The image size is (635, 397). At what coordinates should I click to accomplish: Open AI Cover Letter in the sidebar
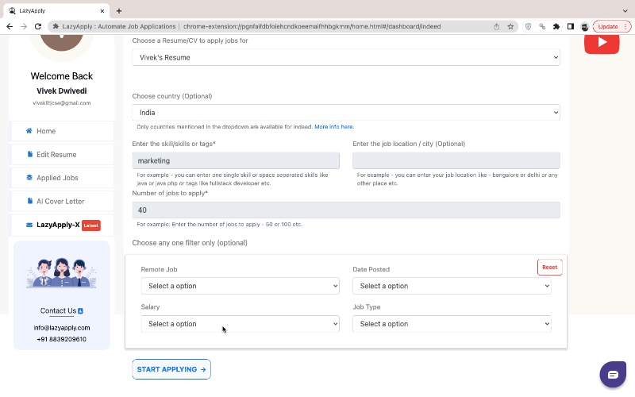(x=63, y=202)
